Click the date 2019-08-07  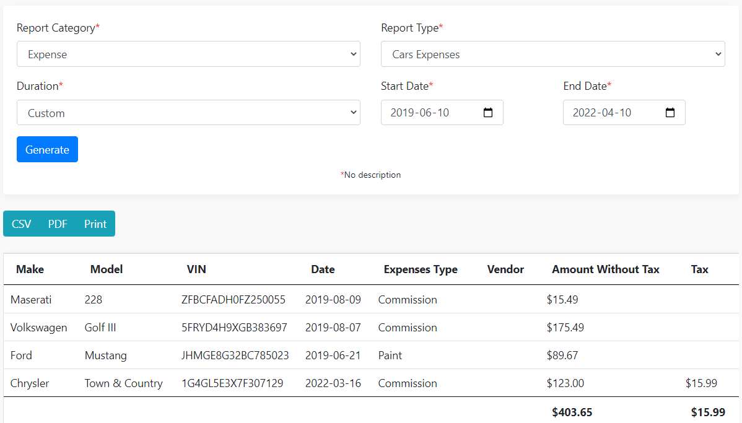(x=333, y=328)
